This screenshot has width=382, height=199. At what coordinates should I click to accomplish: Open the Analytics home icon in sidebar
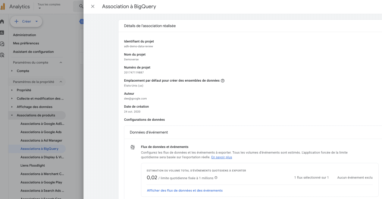pos(2,21)
